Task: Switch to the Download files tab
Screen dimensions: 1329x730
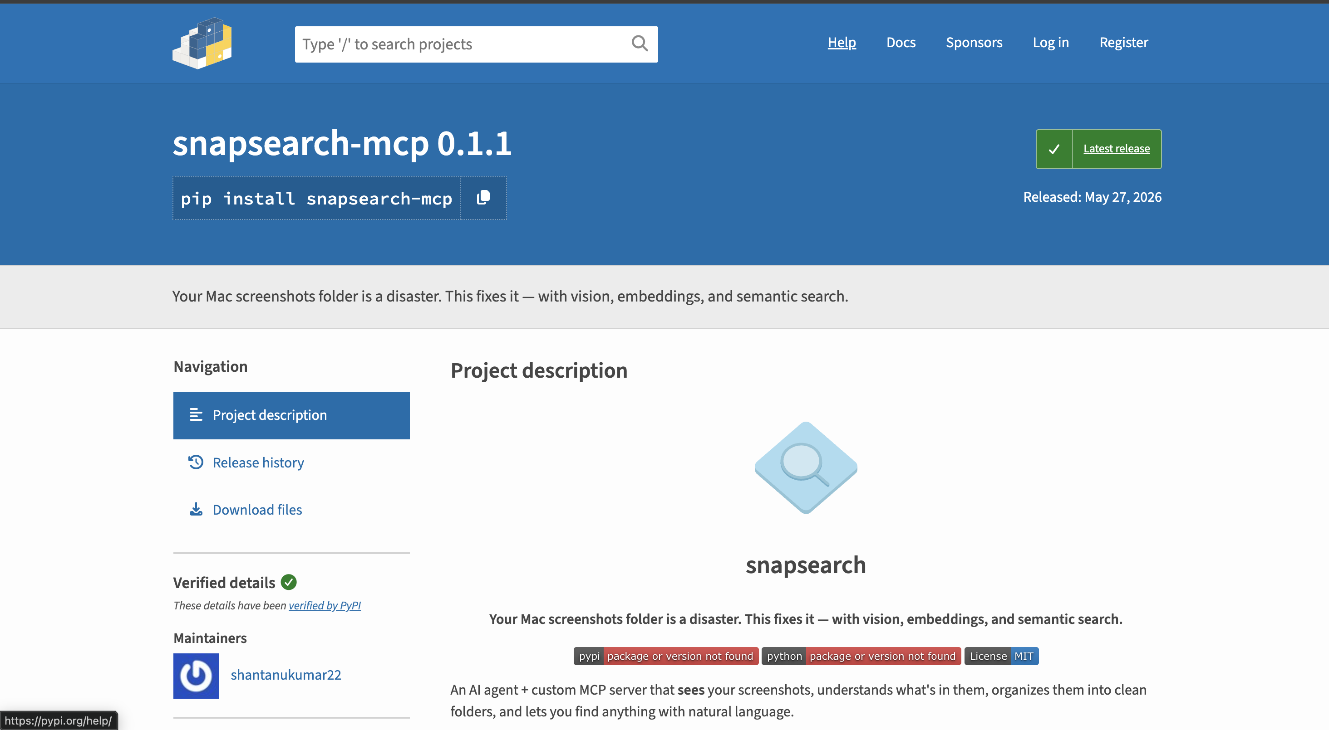Action: point(291,509)
